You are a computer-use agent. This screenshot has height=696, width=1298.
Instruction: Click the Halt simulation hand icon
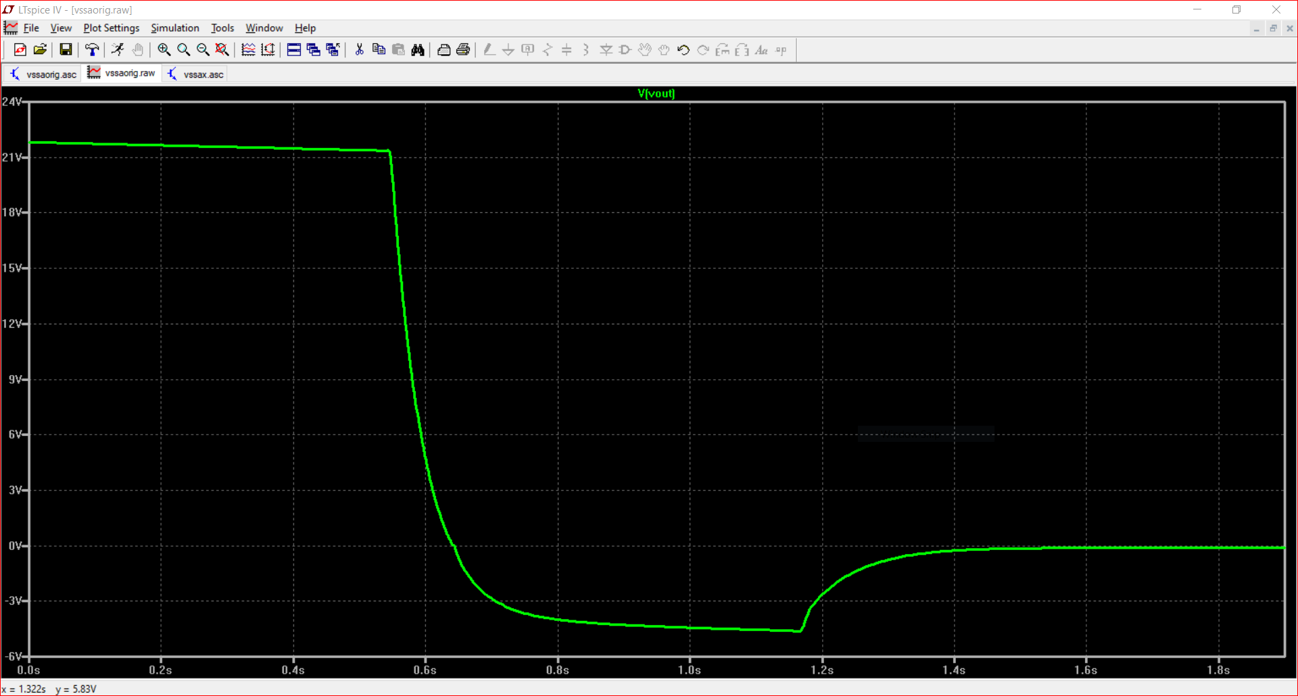[x=138, y=50]
